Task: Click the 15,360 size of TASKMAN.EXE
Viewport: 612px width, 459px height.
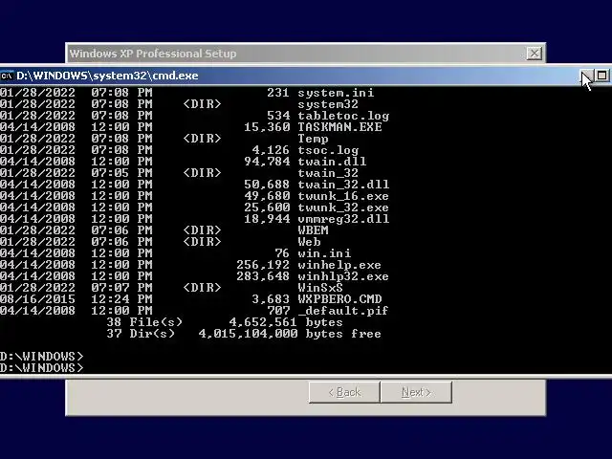Action: 267,127
